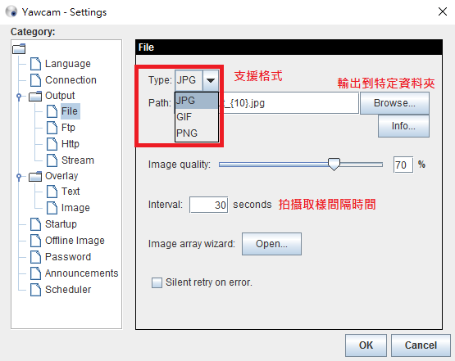Click the Http page icon
The height and width of the screenshot is (361, 455).
[52, 144]
